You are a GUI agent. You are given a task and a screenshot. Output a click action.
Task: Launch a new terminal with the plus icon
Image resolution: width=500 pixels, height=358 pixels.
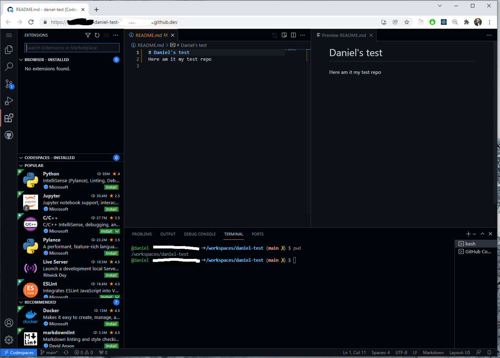click(468, 234)
